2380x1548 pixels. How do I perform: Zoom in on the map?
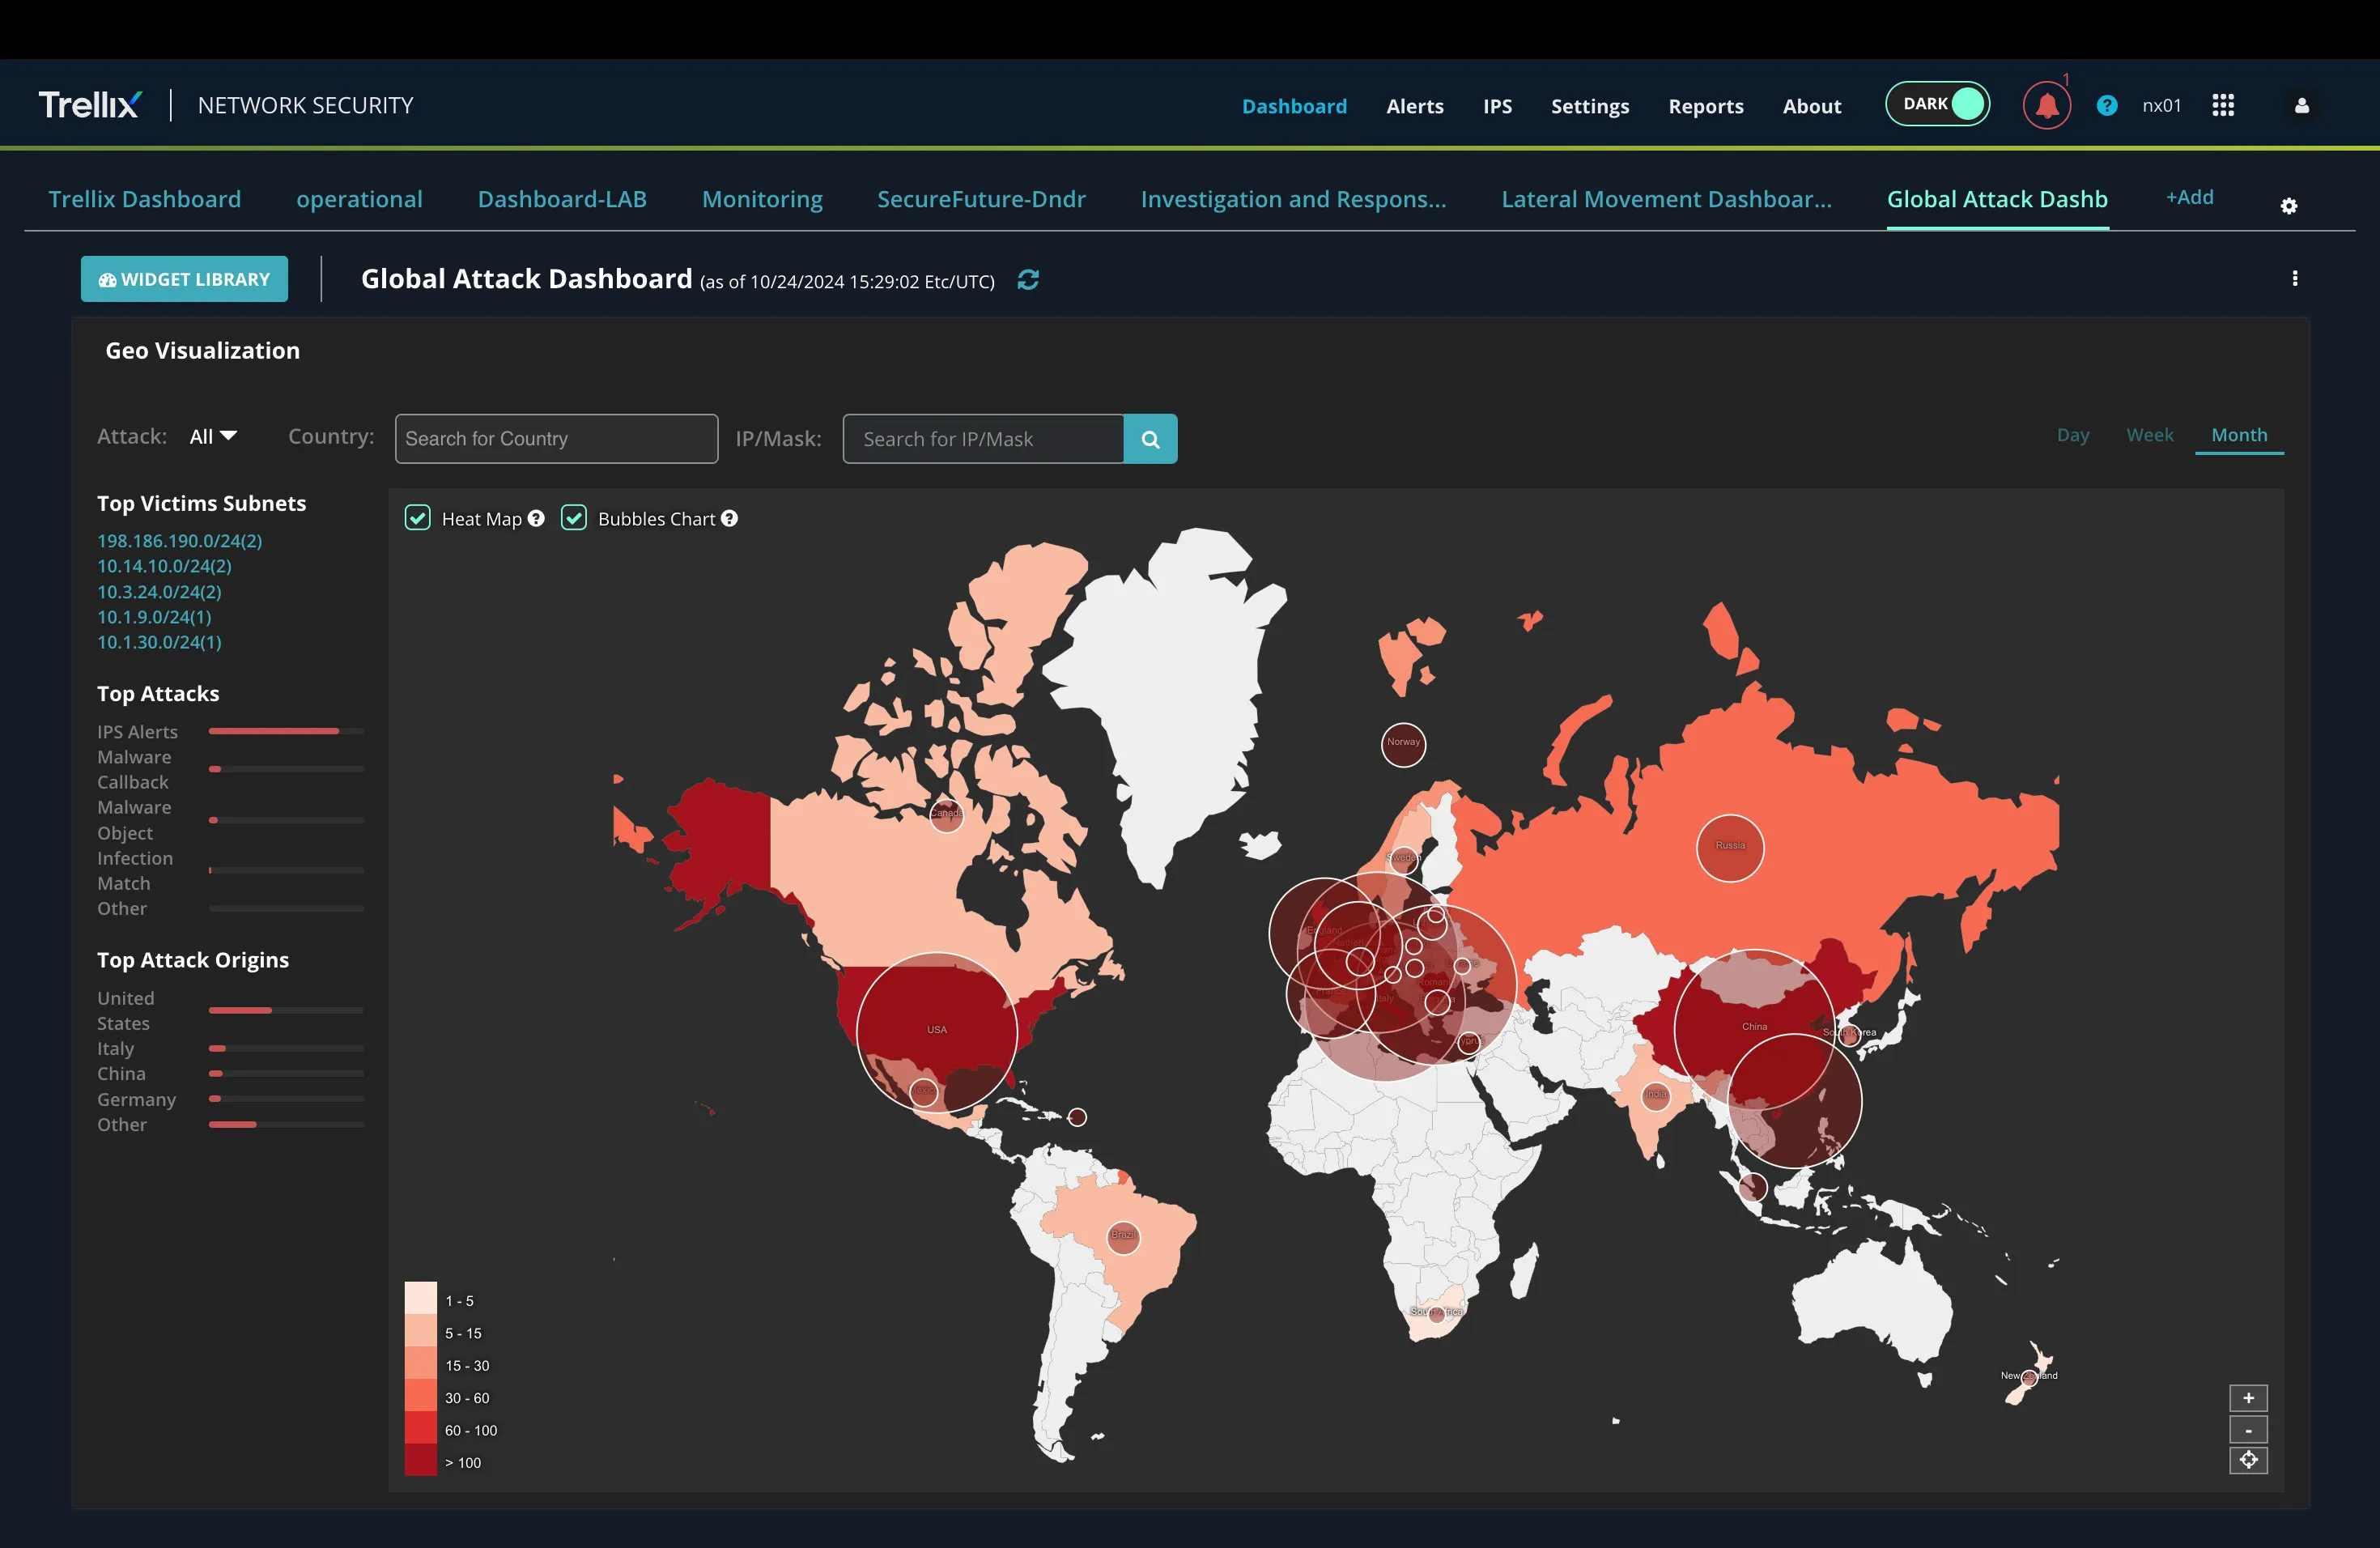[x=2247, y=1397]
